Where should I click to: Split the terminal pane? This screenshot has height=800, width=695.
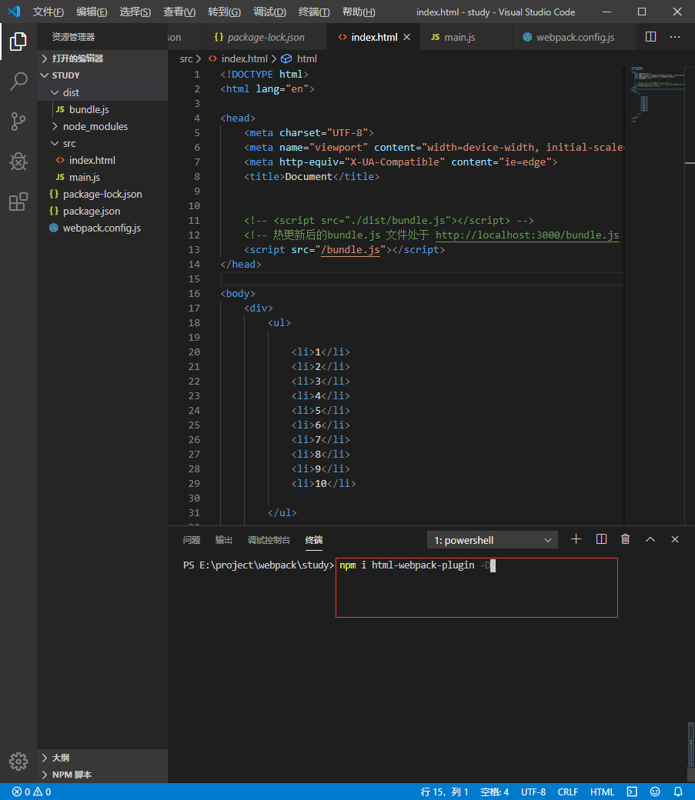coord(602,539)
